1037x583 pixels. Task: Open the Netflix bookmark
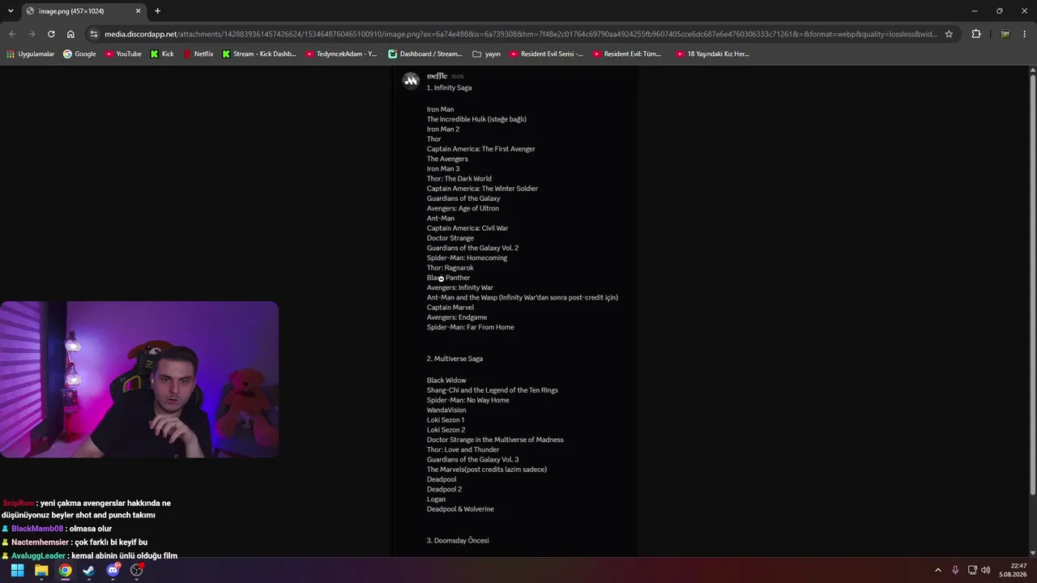click(198, 54)
